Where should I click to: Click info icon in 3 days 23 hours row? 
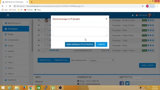click(148, 25)
